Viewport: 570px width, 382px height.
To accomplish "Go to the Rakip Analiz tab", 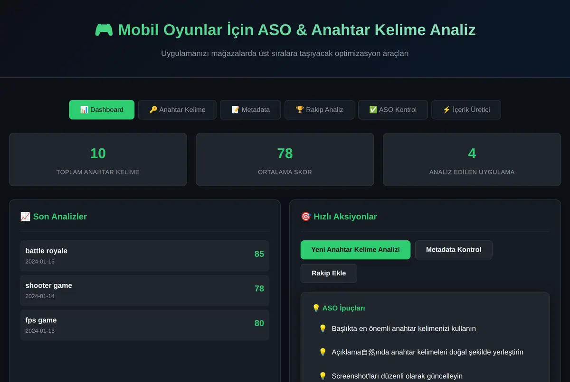I will tap(319, 109).
